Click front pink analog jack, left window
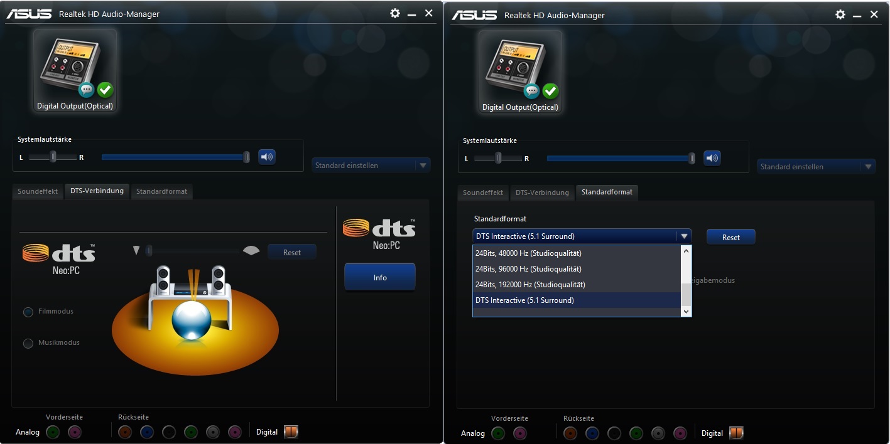This screenshot has width=890, height=444. point(75,431)
